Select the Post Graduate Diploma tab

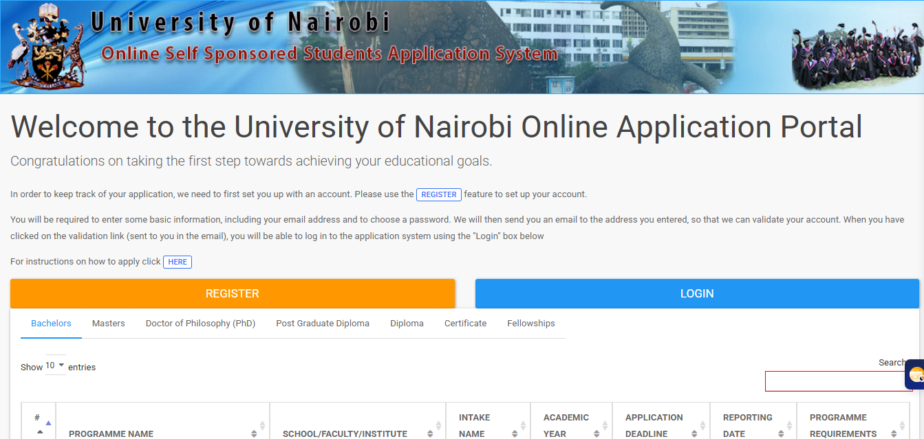[323, 324]
